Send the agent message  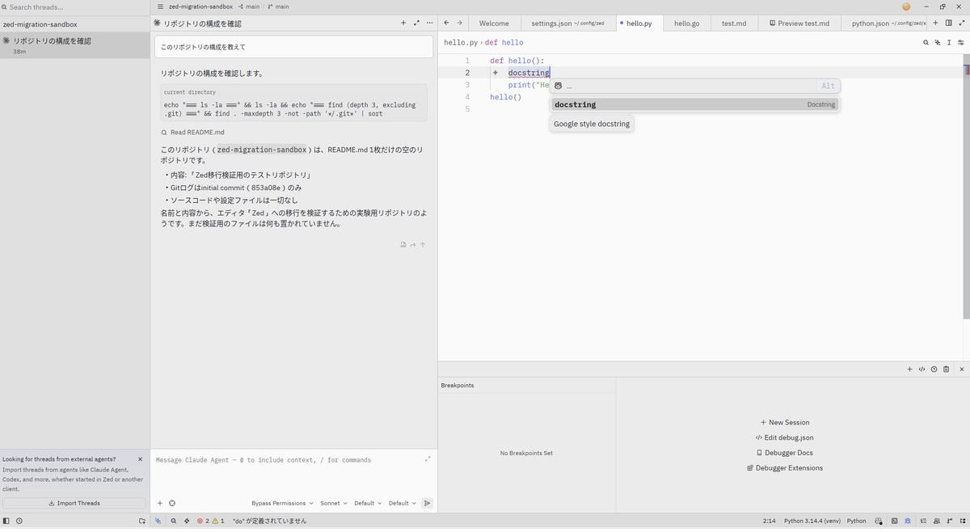click(427, 503)
